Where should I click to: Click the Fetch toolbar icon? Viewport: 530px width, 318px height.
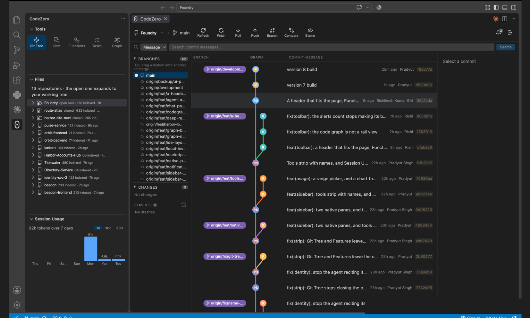click(x=221, y=33)
